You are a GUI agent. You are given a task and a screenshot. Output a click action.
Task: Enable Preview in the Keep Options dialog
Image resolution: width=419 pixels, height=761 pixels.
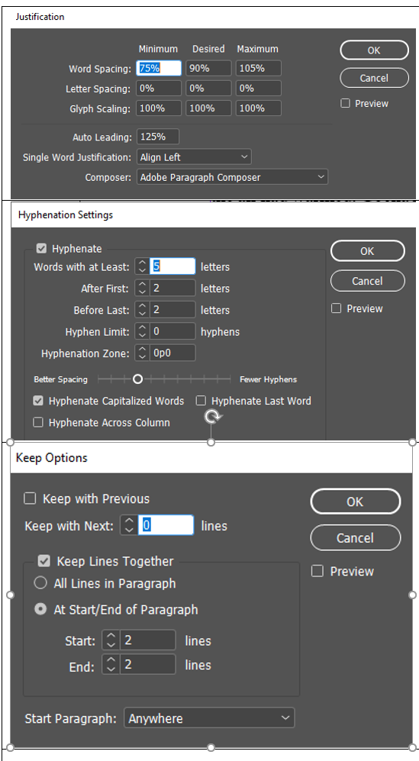[317, 571]
